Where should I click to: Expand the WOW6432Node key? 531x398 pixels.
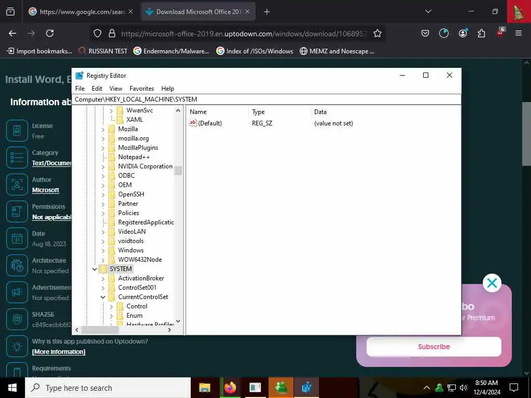pyautogui.click(x=103, y=260)
